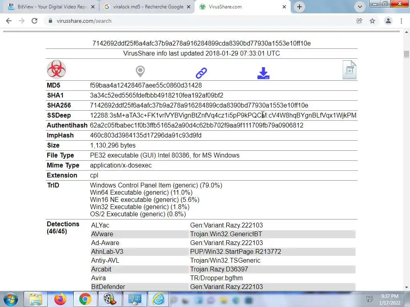Close the VirusShare.com tab

284,7
